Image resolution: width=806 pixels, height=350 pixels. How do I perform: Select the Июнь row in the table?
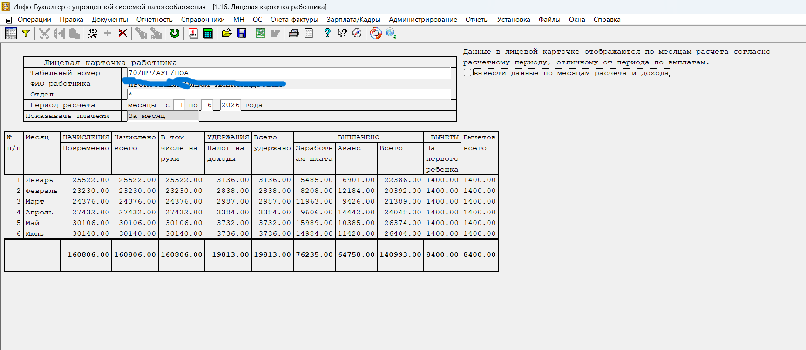coord(251,233)
